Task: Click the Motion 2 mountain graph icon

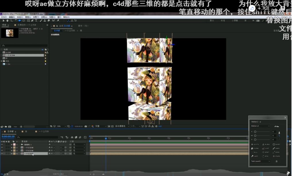Action: coord(276,126)
